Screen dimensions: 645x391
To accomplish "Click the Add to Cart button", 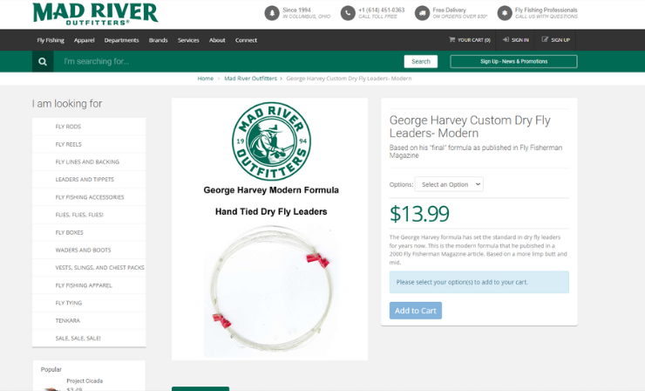I will [416, 311].
